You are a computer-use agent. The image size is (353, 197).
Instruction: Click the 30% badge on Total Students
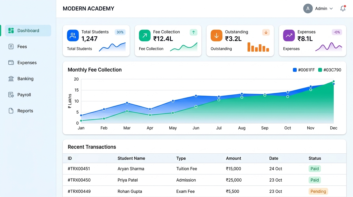coord(120,32)
